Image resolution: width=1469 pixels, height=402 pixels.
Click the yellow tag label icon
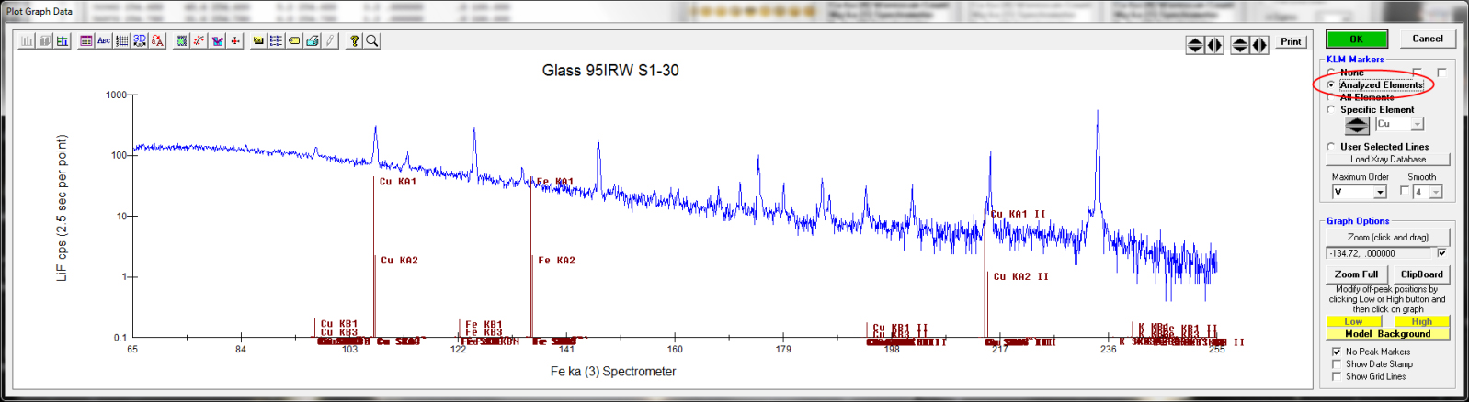tap(294, 41)
